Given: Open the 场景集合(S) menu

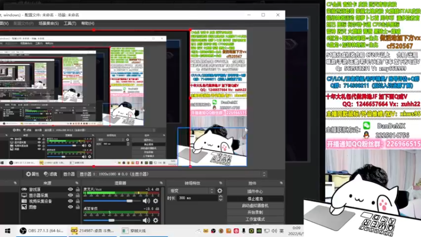Looking at the screenshot, I should click(48, 23).
